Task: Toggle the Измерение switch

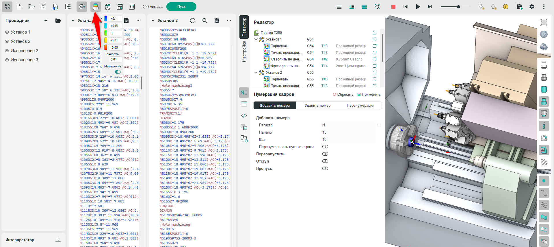Action: pyautogui.click(x=118, y=72)
